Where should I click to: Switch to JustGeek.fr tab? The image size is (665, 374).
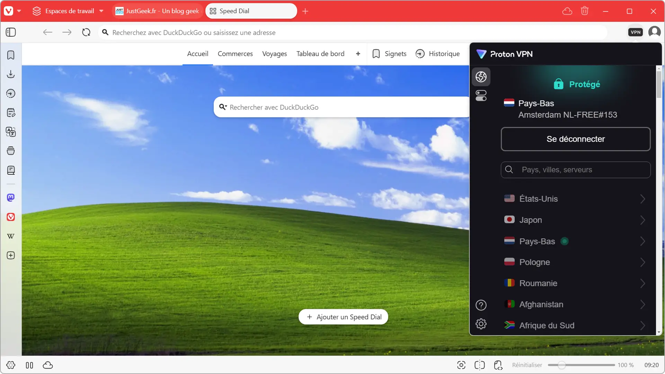click(158, 11)
